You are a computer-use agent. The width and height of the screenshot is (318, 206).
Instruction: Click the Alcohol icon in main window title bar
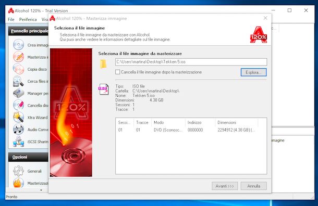pyautogui.click(x=11, y=10)
